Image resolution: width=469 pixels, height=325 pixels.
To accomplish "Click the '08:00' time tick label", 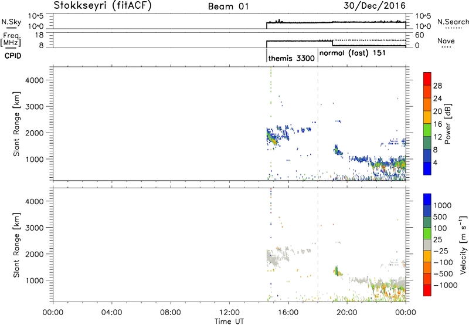I will (170, 313).
